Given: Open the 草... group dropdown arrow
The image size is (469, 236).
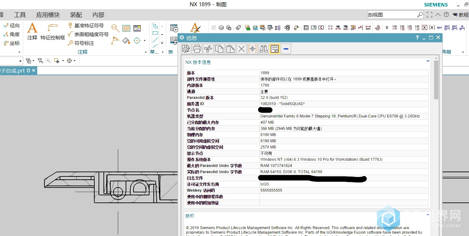Looking at the screenshot, I should point(163,52).
